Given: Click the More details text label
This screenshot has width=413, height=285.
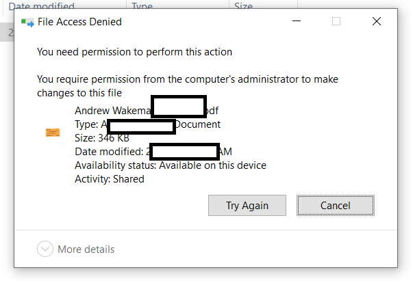Looking at the screenshot, I should tap(86, 249).
